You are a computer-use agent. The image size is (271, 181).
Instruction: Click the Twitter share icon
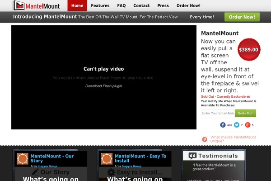coord(237,125)
